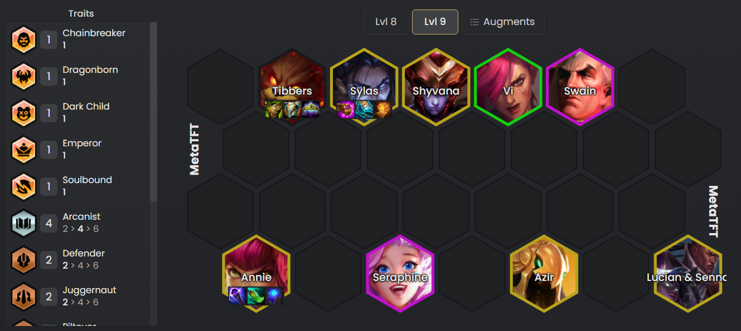The width and height of the screenshot is (741, 331).
Task: Click the Emperor crown trait icon
Action: coord(23,150)
